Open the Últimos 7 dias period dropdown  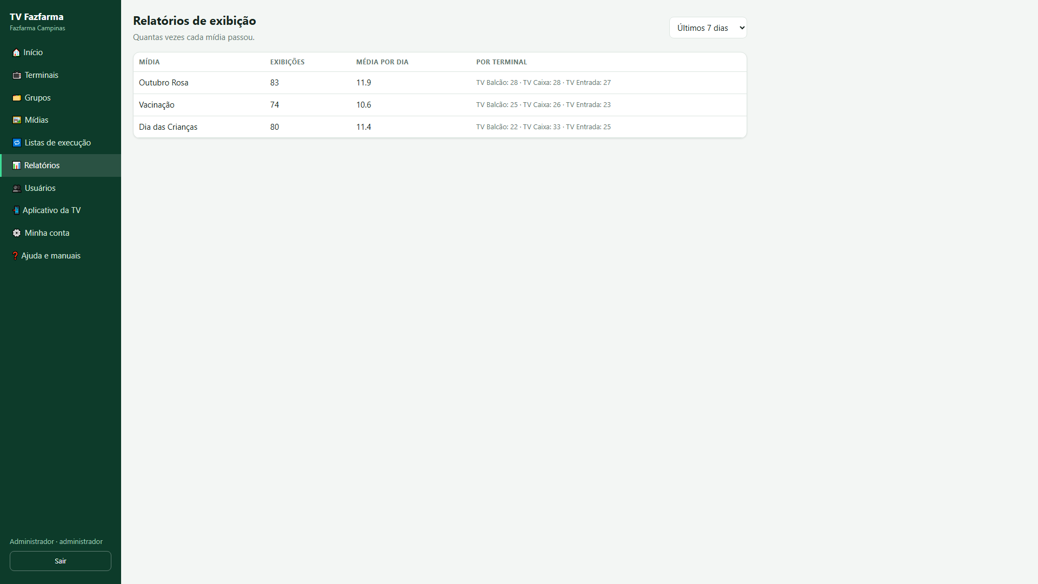[708, 28]
